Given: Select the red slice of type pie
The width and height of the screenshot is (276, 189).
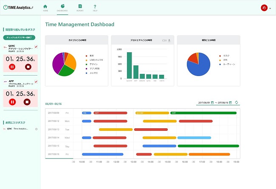Looking at the screenshot, I should click(193, 58).
